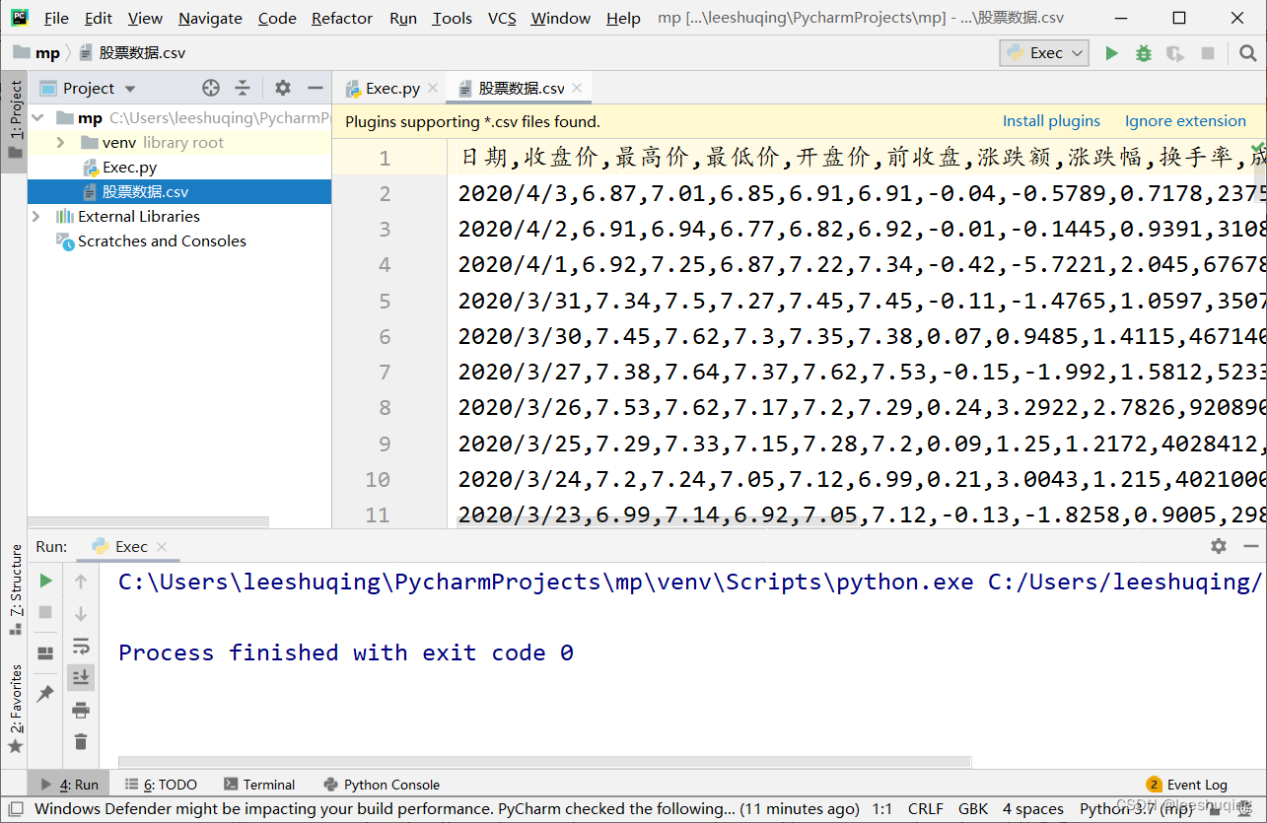Open the Python 3.7 interpreter selector

pos(1137,808)
